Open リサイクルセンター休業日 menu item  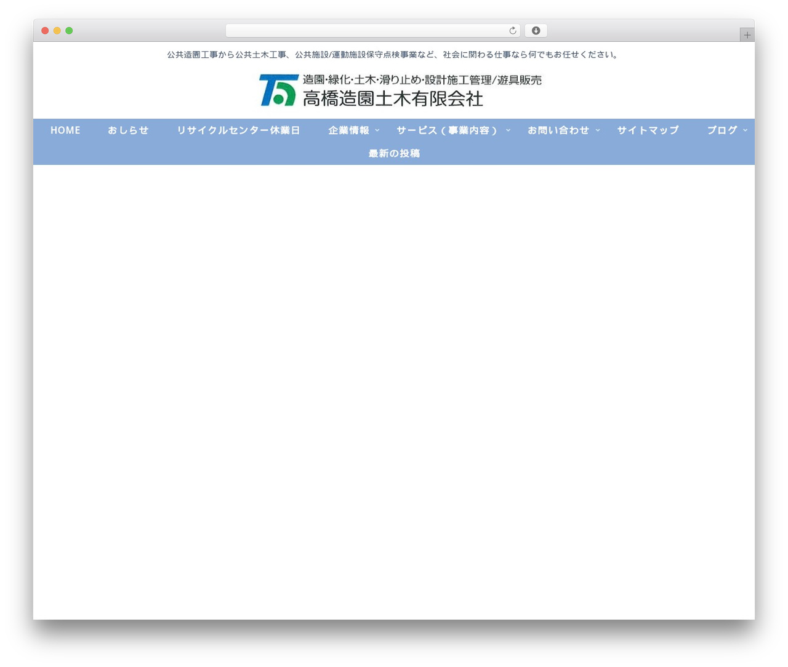tap(238, 130)
